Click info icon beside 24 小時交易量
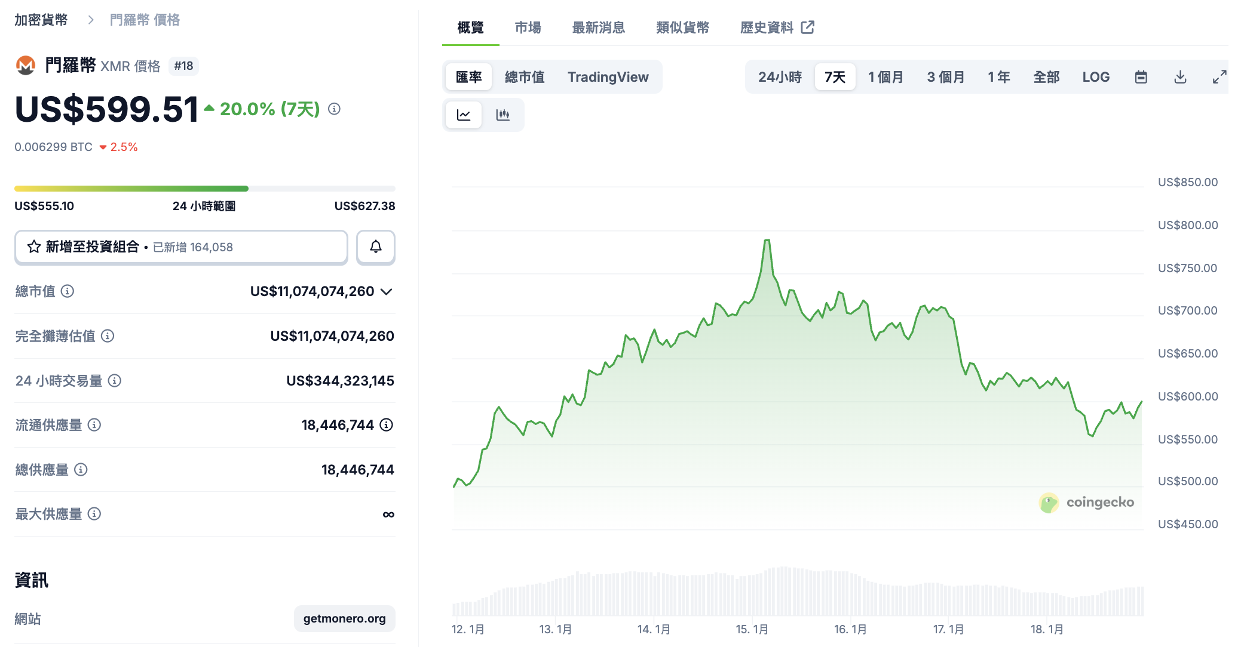 (115, 381)
